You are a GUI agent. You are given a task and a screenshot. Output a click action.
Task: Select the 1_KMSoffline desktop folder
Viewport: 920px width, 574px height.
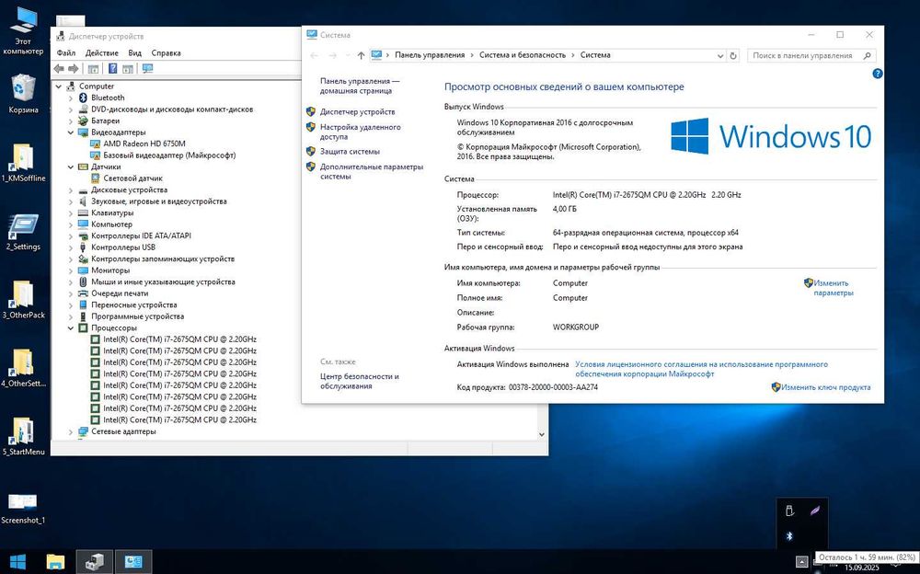click(x=23, y=163)
